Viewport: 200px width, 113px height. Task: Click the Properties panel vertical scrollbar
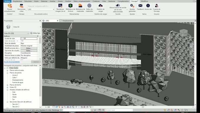pos(40,40)
